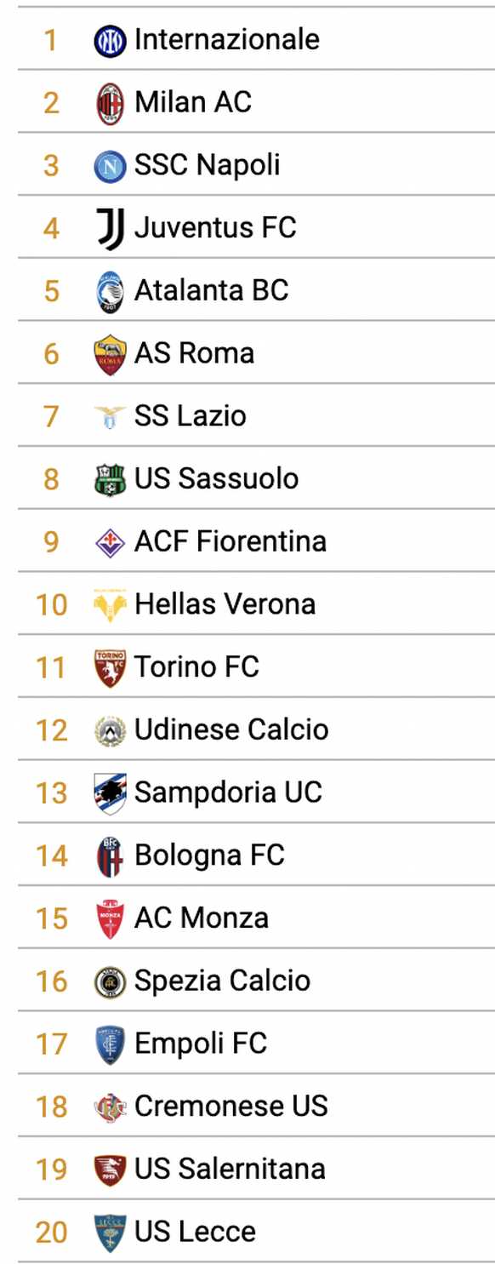The width and height of the screenshot is (495, 1264).
Task: Select the Bologna FC team name
Action: coord(209,856)
